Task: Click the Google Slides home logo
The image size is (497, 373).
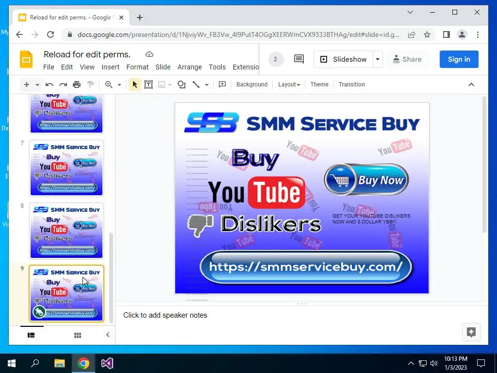Action: 26,59
